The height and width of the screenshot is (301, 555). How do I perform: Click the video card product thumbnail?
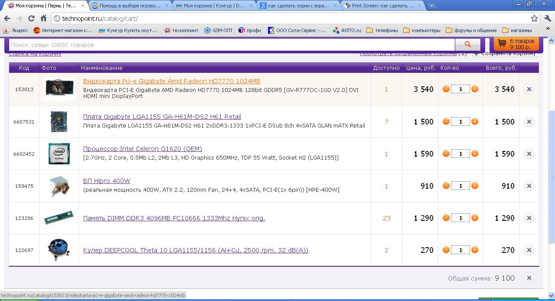click(x=59, y=89)
